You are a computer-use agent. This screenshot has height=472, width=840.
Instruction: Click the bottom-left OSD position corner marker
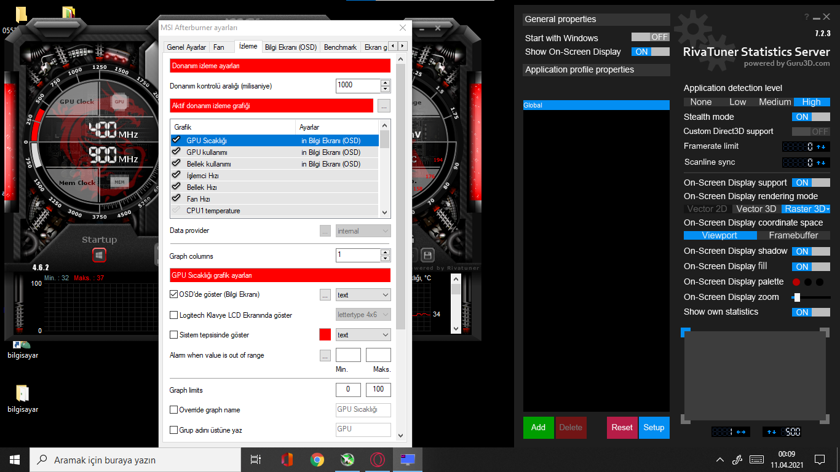point(685,419)
